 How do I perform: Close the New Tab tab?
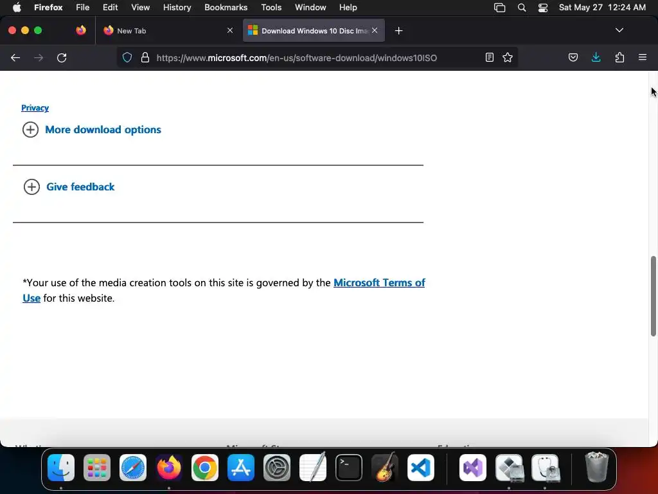click(x=230, y=30)
